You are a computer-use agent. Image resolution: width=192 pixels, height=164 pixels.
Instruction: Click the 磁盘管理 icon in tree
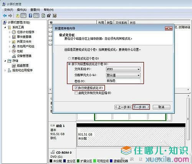14,66
